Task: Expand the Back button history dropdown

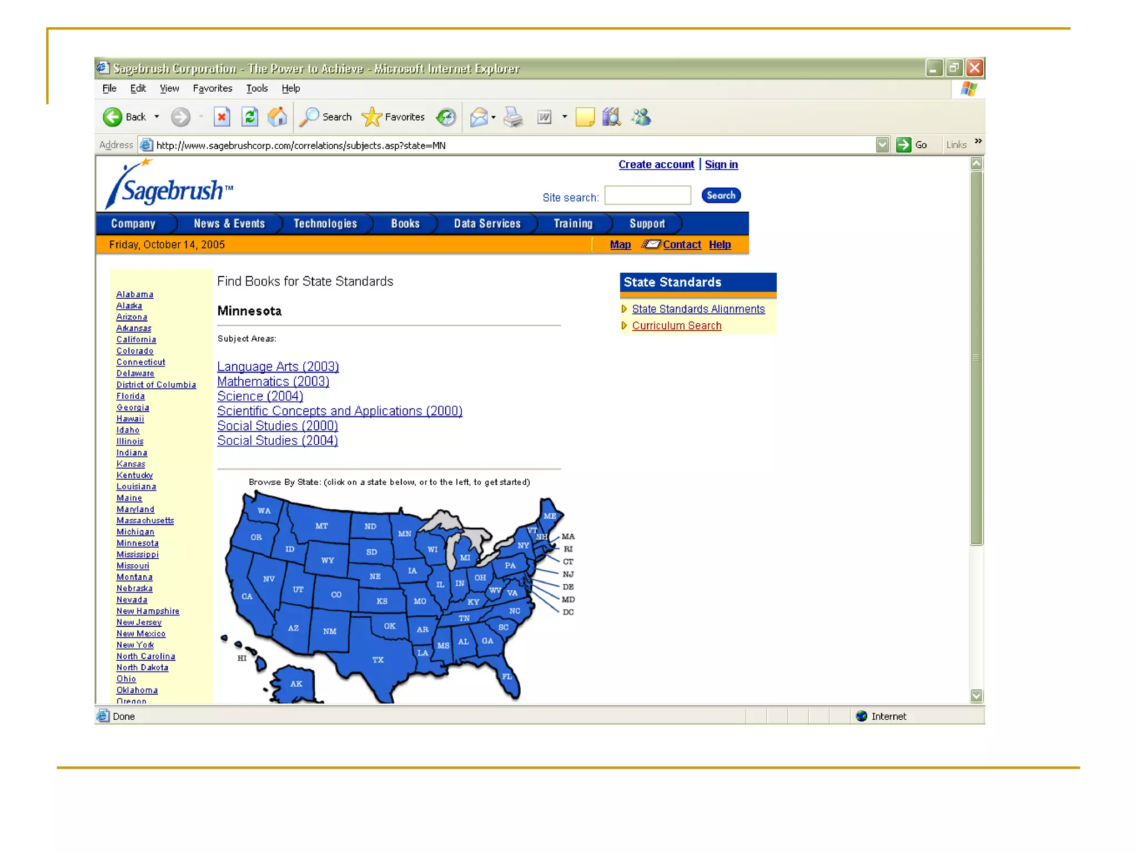Action: [157, 117]
